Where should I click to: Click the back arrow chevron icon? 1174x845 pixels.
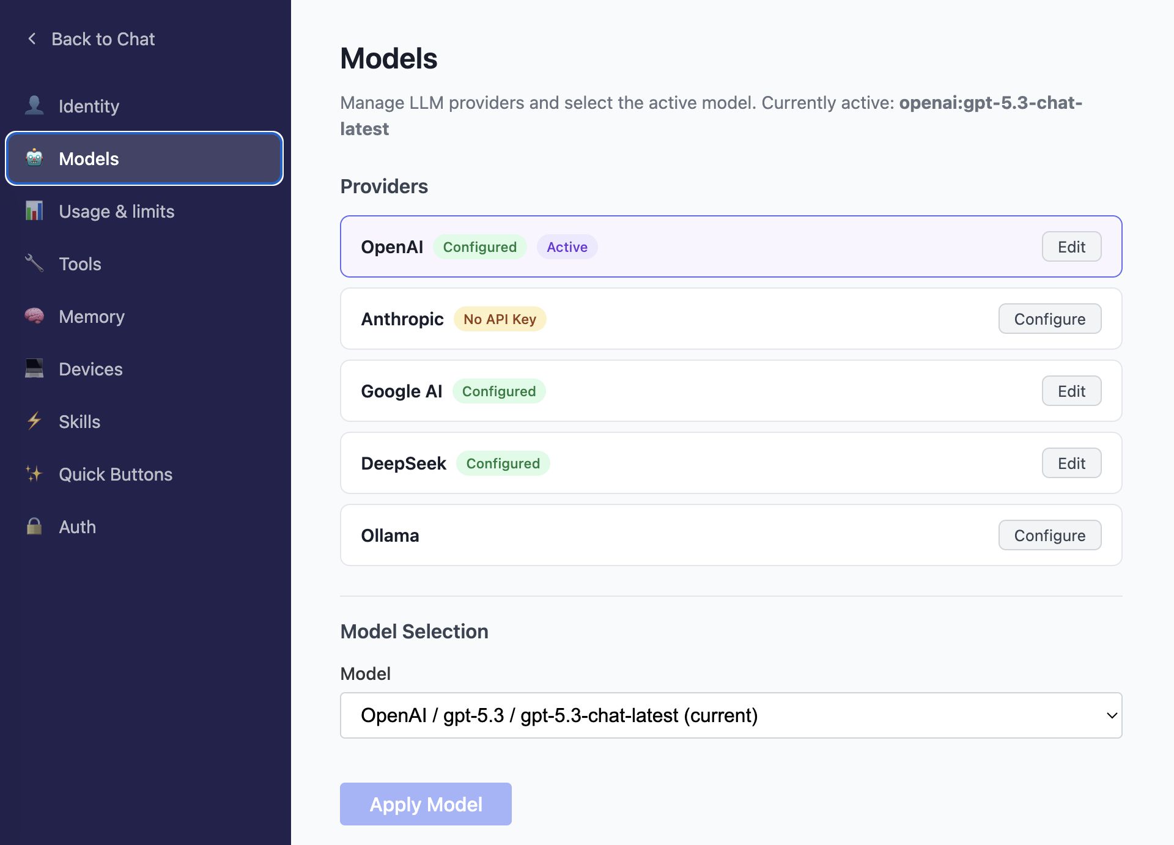click(32, 39)
